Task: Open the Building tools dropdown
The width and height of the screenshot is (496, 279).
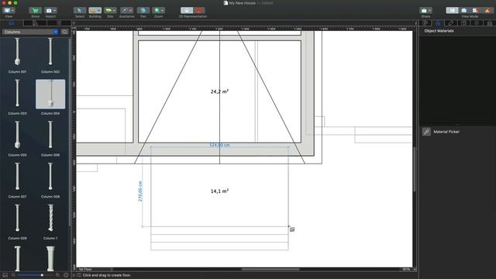Action: point(95,10)
